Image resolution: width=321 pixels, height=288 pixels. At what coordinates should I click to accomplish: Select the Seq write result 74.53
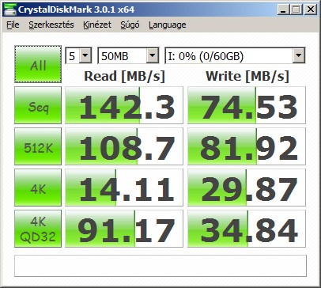247,105
